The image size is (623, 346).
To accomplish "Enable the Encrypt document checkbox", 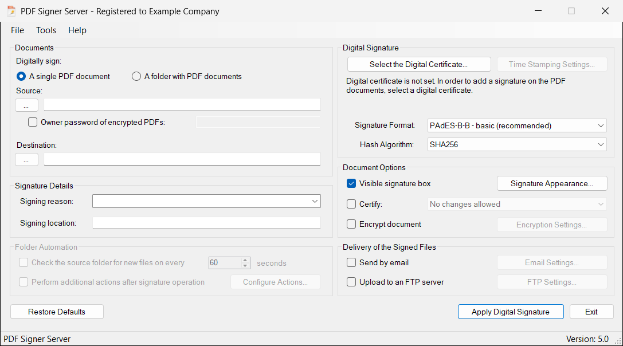I will 351,224.
